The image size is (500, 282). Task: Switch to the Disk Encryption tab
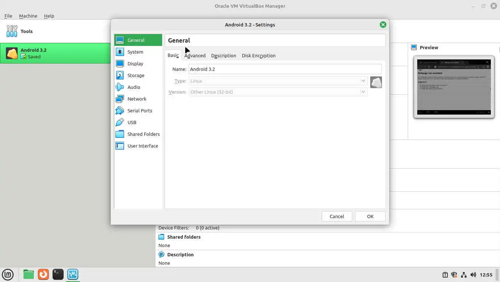[x=258, y=55]
